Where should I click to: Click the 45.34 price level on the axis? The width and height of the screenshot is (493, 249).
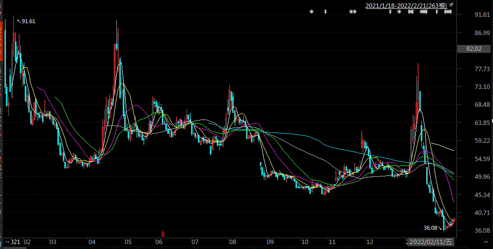point(474,195)
